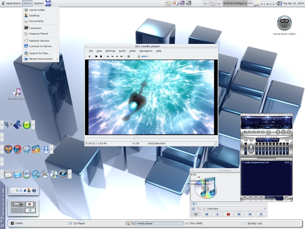Click the Eject icon in VLC toolbar

coord(90,56)
